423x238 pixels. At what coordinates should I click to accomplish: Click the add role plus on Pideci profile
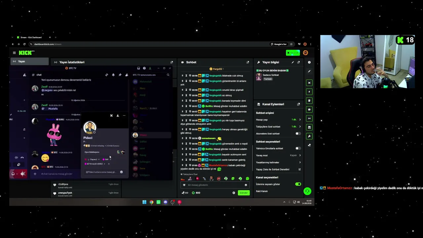(109, 164)
